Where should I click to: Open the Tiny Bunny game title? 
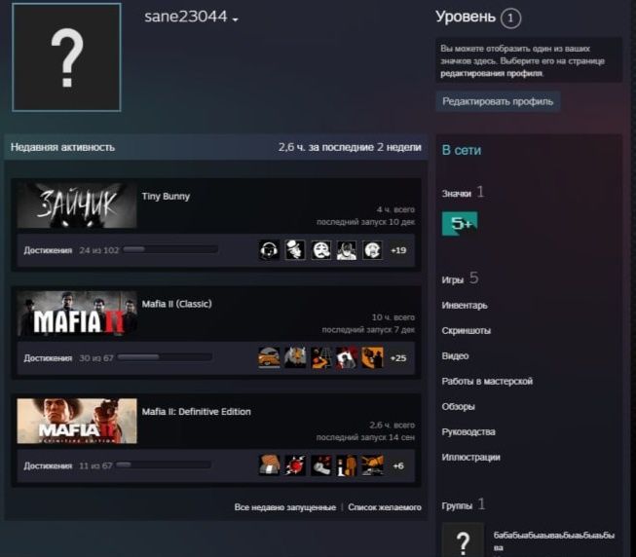coord(166,196)
